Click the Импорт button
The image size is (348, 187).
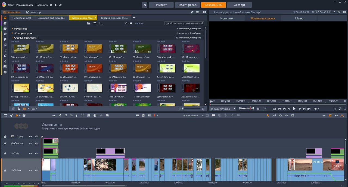pyautogui.click(x=161, y=5)
